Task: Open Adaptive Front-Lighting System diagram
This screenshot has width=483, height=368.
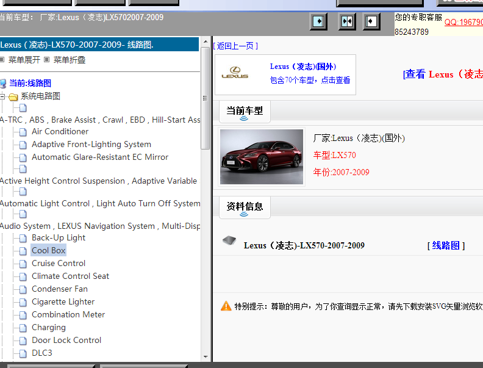Action: (91, 145)
